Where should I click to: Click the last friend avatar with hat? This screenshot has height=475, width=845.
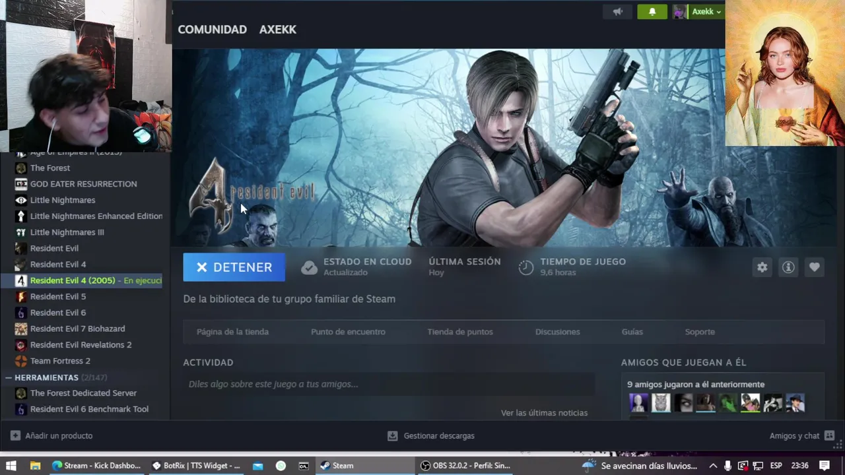(795, 402)
